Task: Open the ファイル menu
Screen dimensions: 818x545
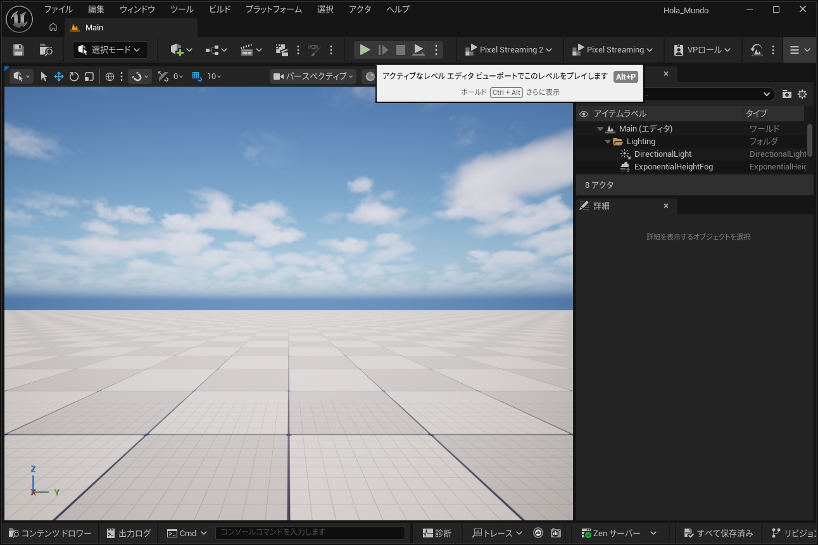Action: click(x=58, y=9)
